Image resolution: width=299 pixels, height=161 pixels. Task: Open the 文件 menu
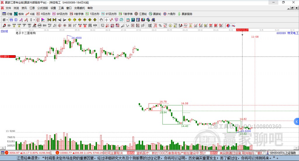pos(8,8)
